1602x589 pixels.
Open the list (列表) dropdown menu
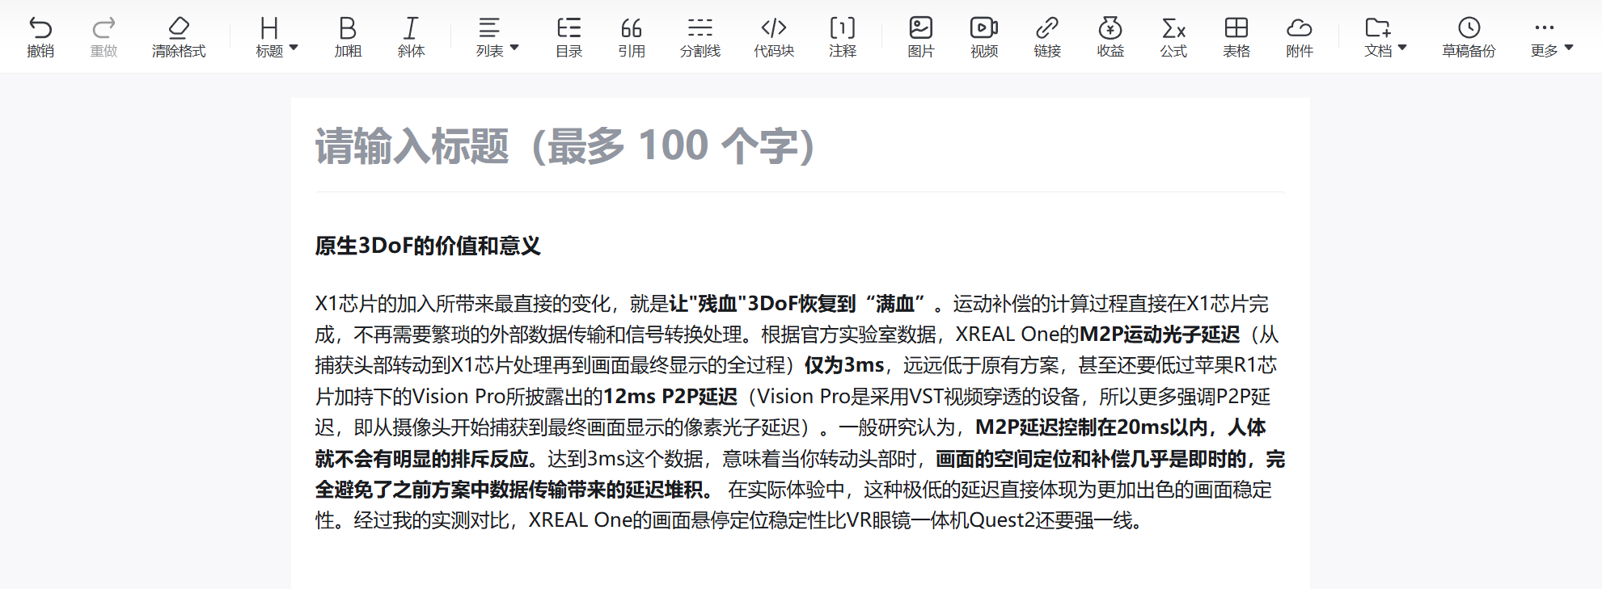click(497, 37)
